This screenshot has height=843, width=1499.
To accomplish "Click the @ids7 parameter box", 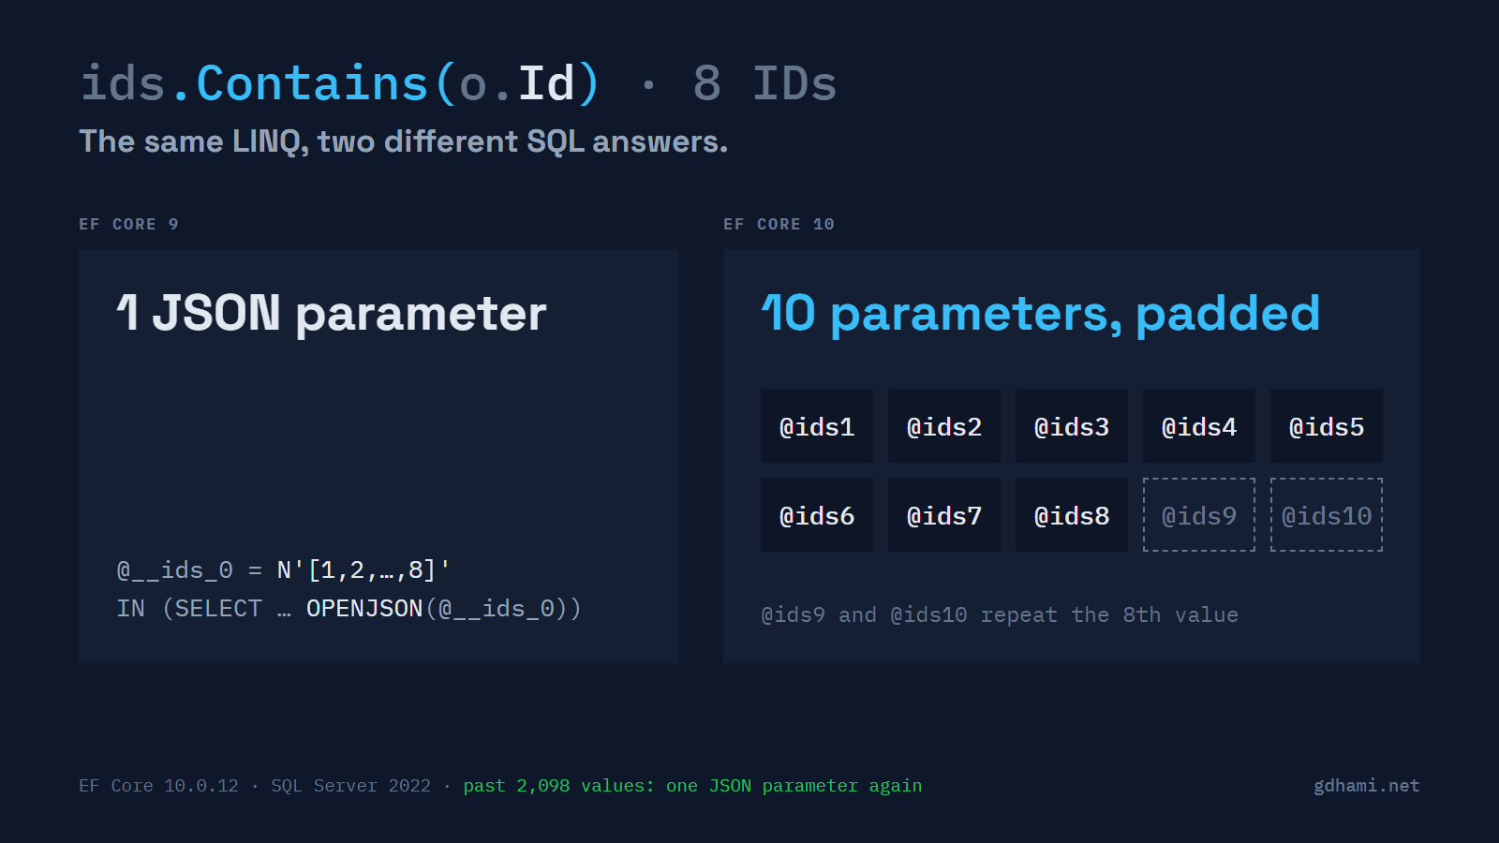I will click(x=944, y=515).
